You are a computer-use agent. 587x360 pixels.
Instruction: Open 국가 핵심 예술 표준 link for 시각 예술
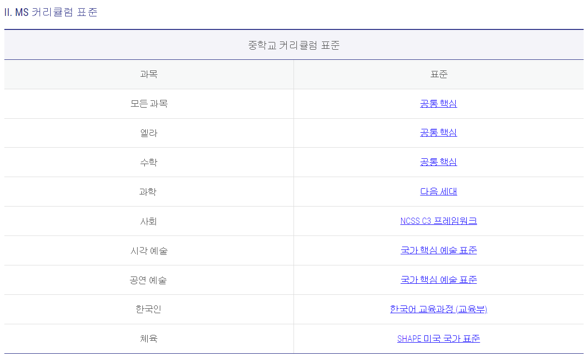pos(438,250)
